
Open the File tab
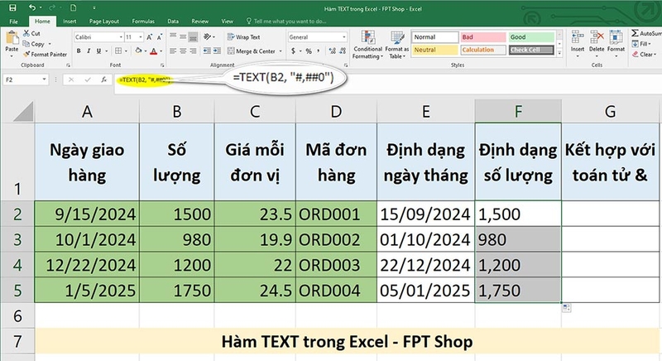(13, 21)
